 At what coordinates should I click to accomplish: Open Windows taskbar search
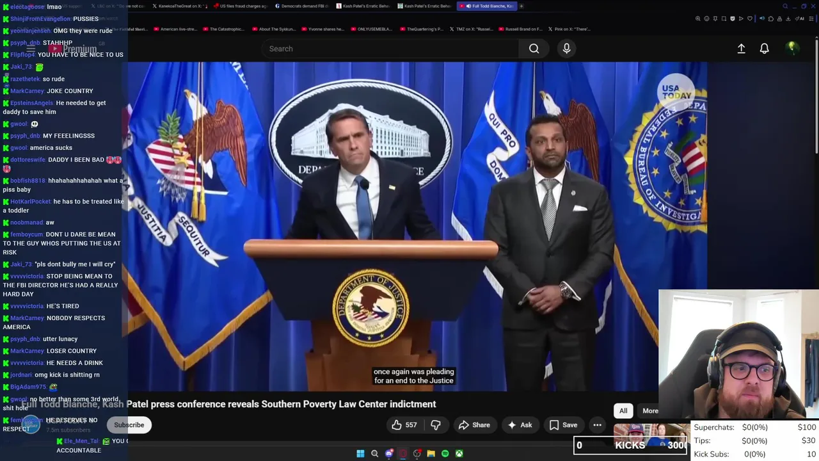pyautogui.click(x=374, y=454)
